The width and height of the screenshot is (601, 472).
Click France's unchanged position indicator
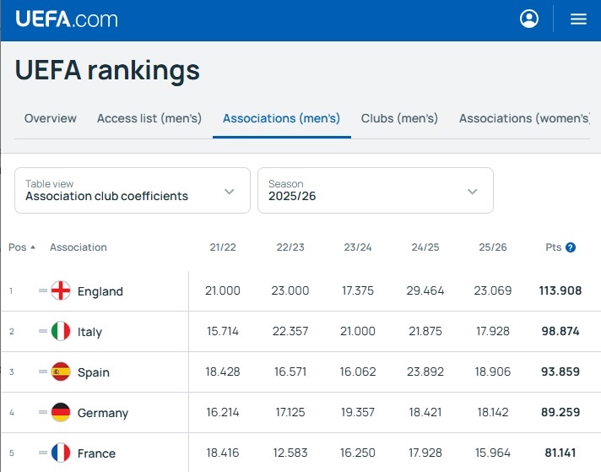click(x=43, y=453)
